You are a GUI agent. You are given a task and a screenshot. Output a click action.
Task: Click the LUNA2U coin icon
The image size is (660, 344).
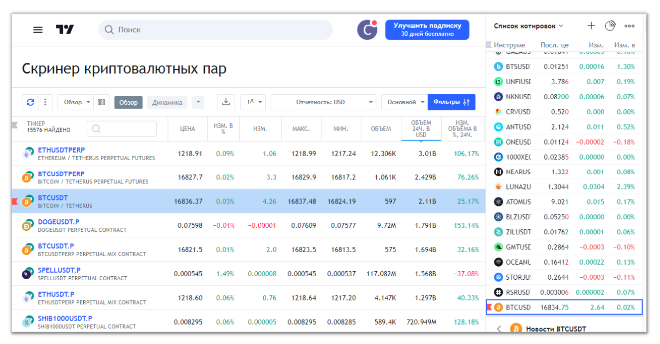coord(498,186)
